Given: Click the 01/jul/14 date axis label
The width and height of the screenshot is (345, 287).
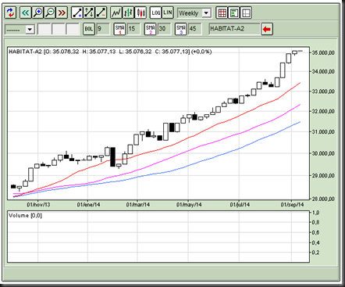Looking at the screenshot, I should (240, 205).
